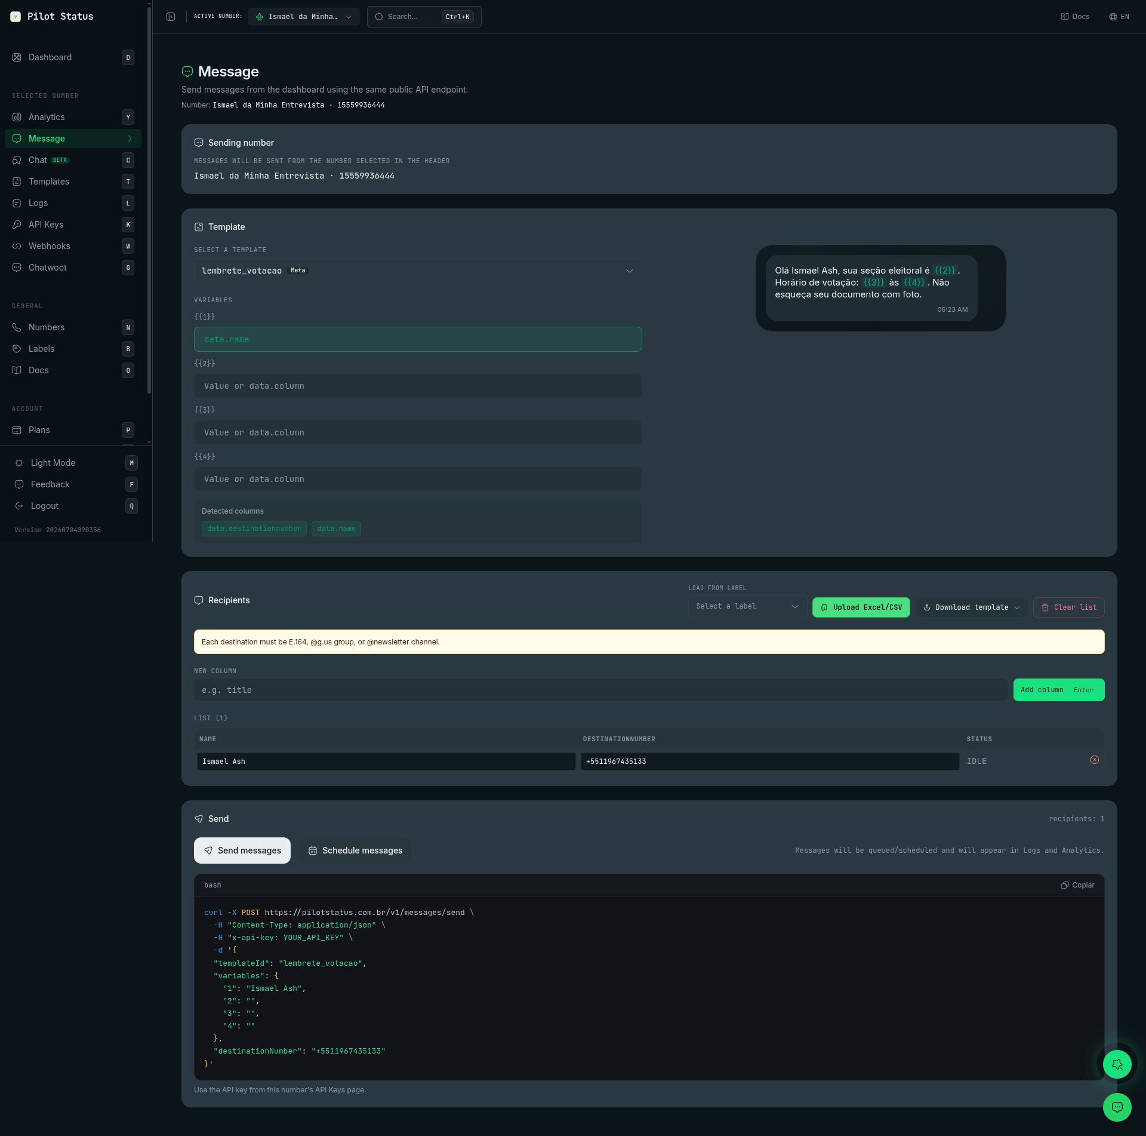Go to the Templates sidebar page

coord(73,182)
